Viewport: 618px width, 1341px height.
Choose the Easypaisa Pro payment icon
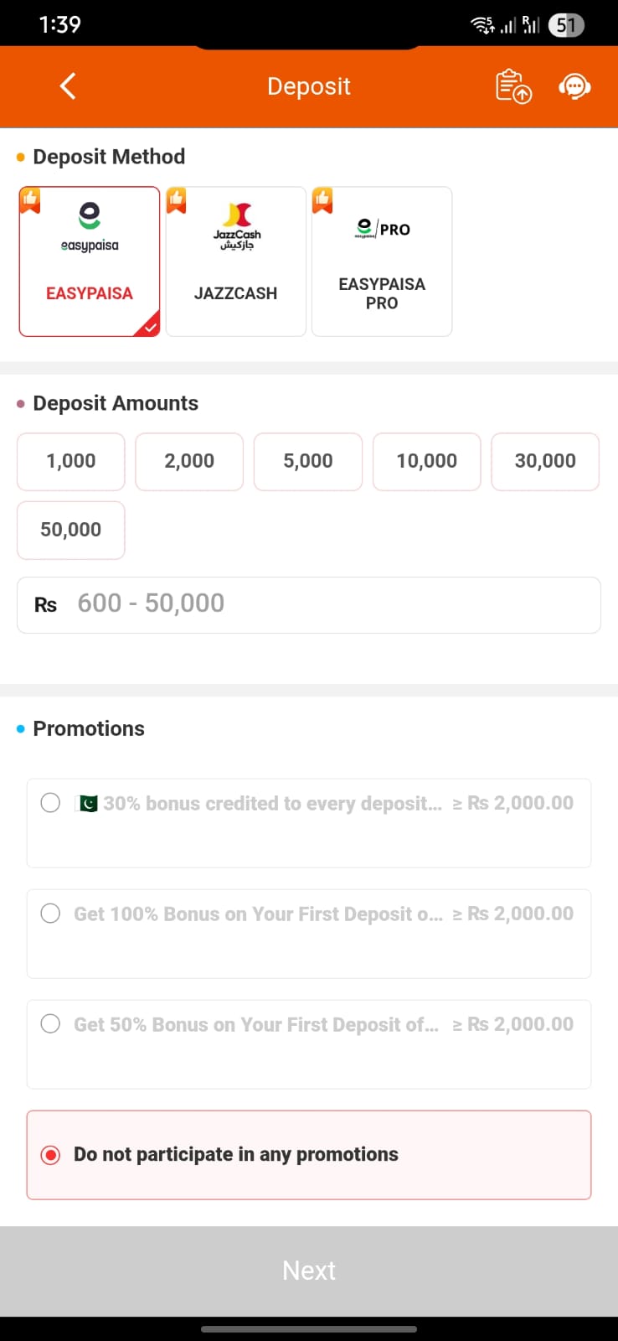381,229
